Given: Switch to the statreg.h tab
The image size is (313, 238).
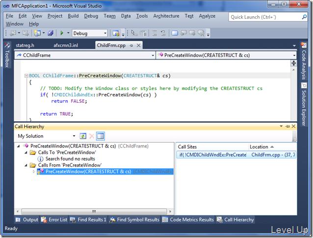Looking at the screenshot, I should pyautogui.click(x=25, y=46).
